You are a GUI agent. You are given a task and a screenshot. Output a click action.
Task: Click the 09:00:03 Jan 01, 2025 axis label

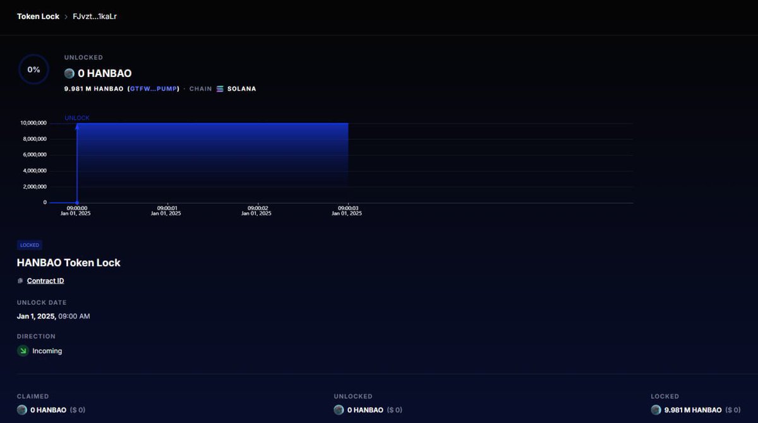[347, 210]
